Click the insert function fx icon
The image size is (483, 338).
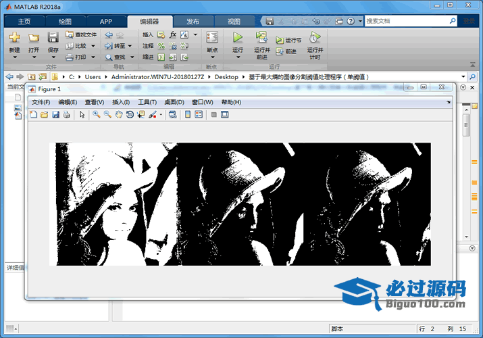173,34
